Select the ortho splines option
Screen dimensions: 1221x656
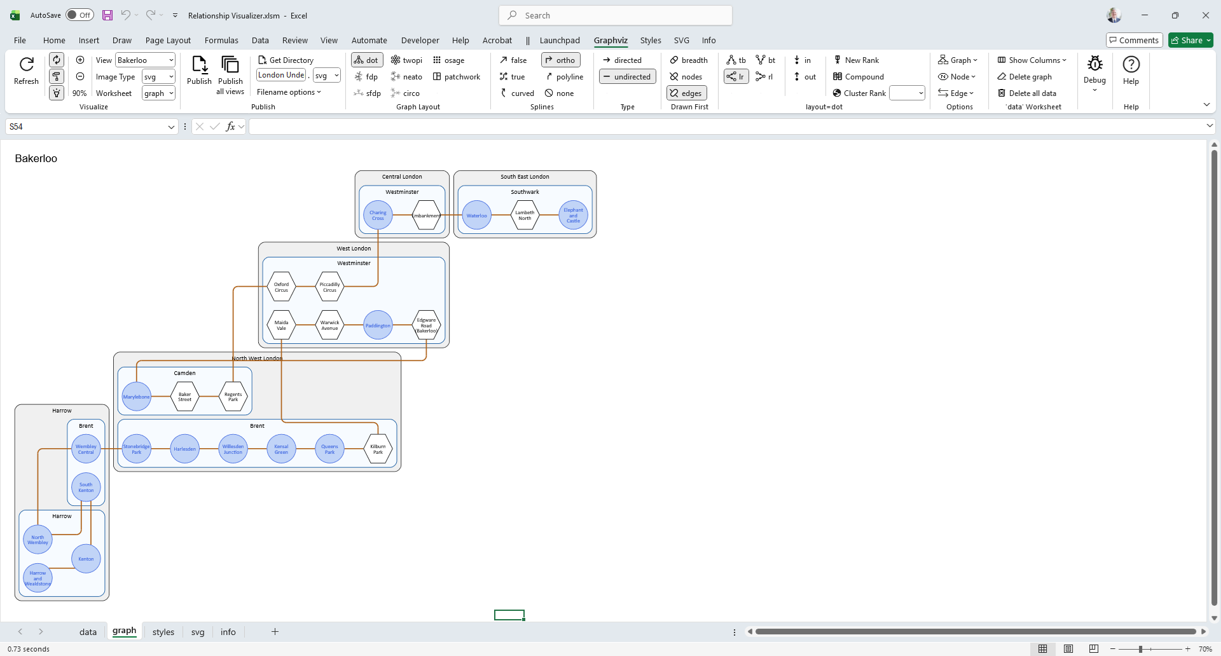tap(560, 60)
